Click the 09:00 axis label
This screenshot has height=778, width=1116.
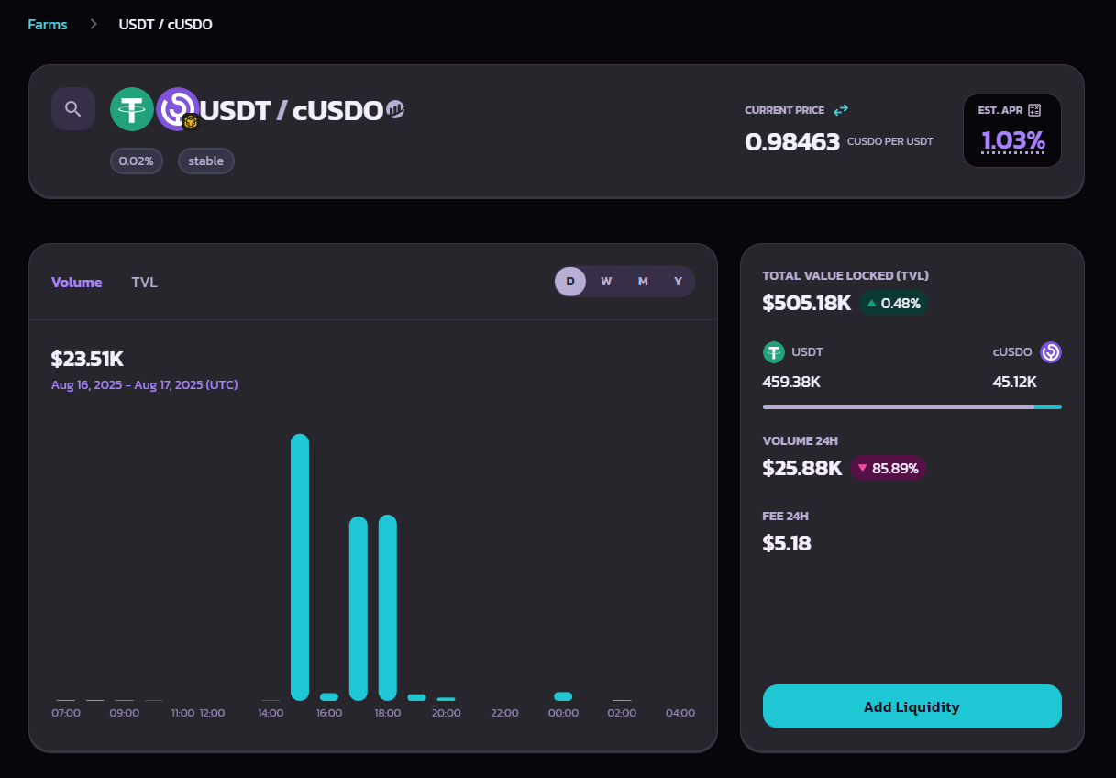coord(125,713)
